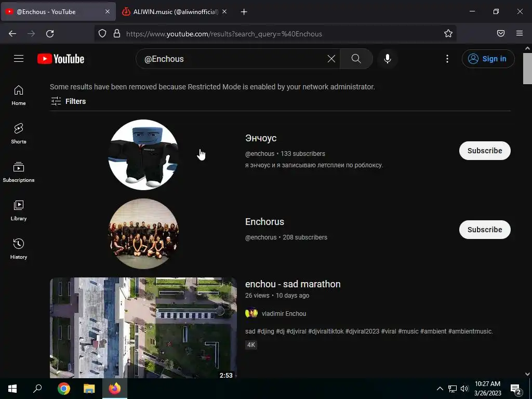Start voice search with the microphone icon

point(388,59)
